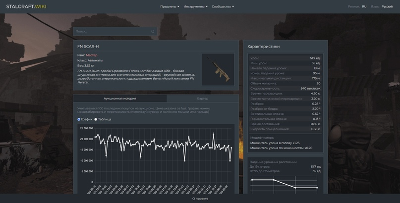Click the Разброс от бедра row

tap(285, 109)
